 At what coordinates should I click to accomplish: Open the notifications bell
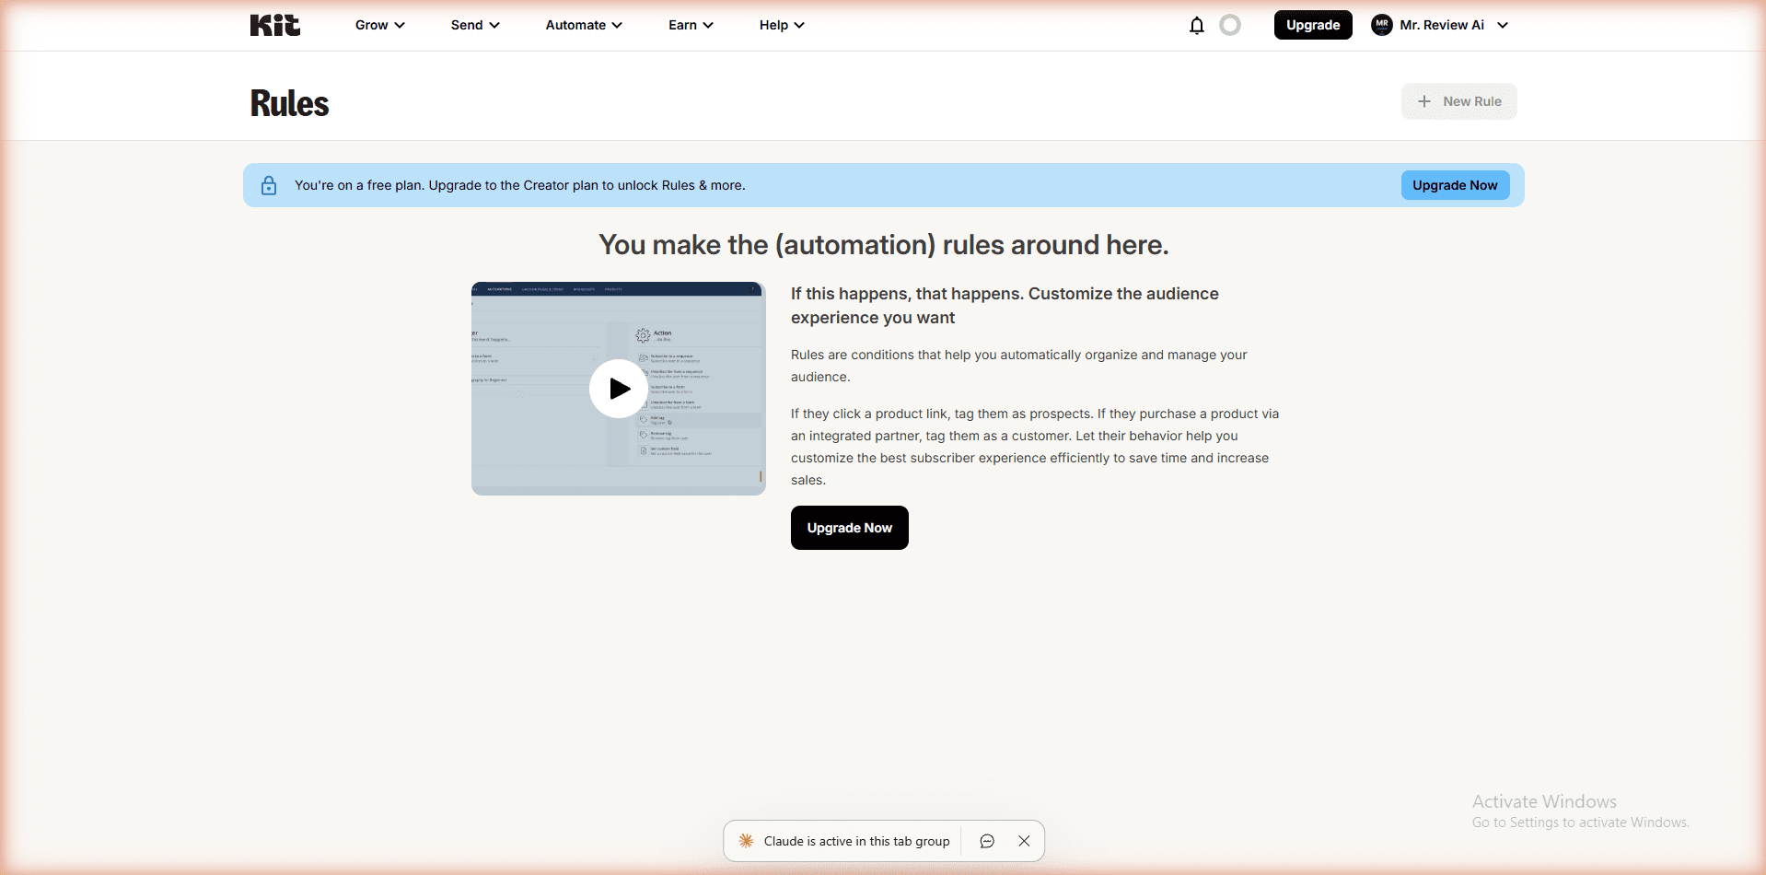[x=1196, y=25]
